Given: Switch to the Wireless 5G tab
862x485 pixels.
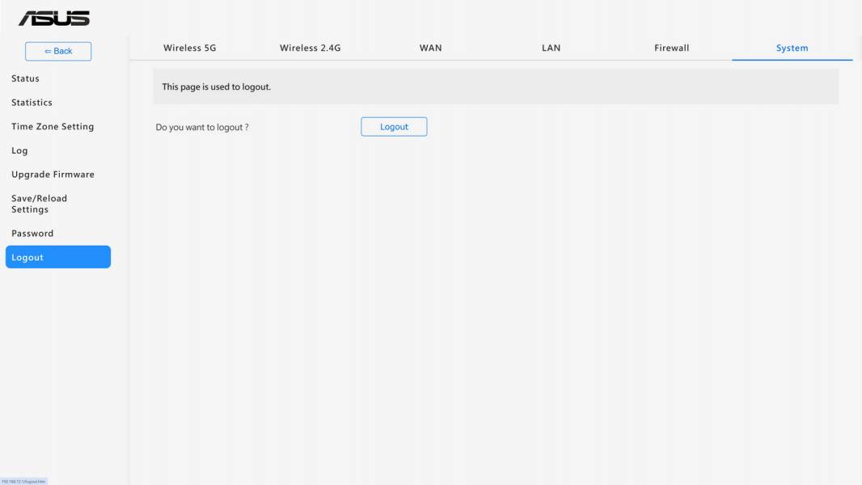Looking at the screenshot, I should tap(190, 48).
